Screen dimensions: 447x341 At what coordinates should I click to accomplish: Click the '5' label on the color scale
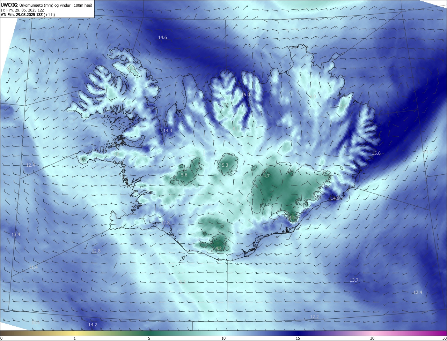tap(149, 338)
